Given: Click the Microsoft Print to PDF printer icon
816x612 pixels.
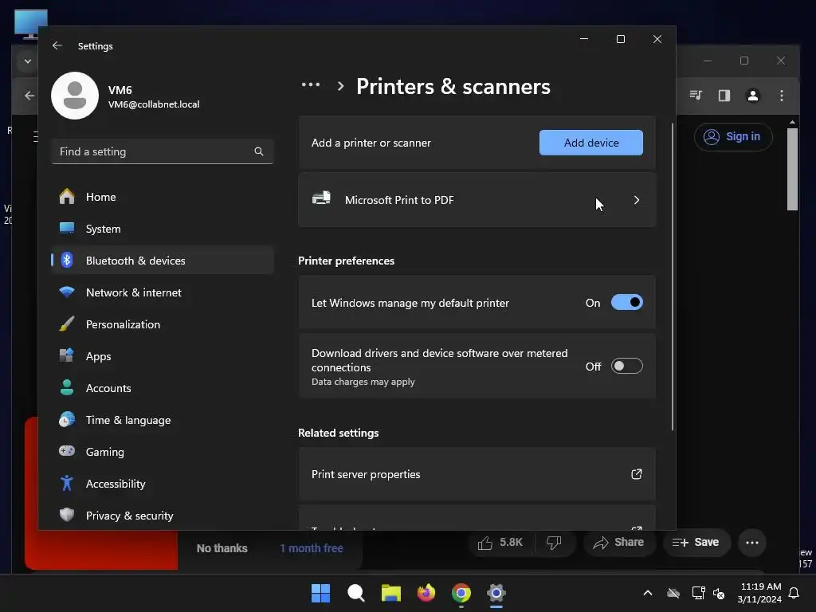Looking at the screenshot, I should click(x=321, y=198).
